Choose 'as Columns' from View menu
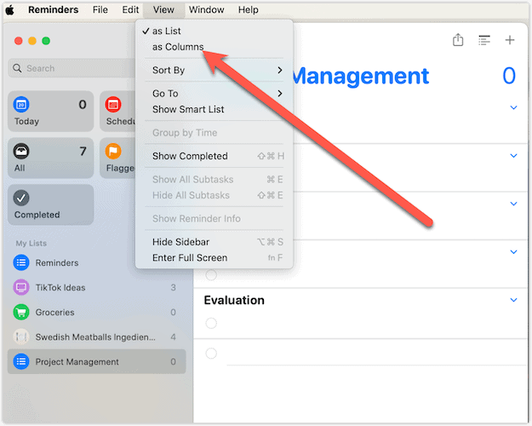532x426 pixels. tap(177, 47)
